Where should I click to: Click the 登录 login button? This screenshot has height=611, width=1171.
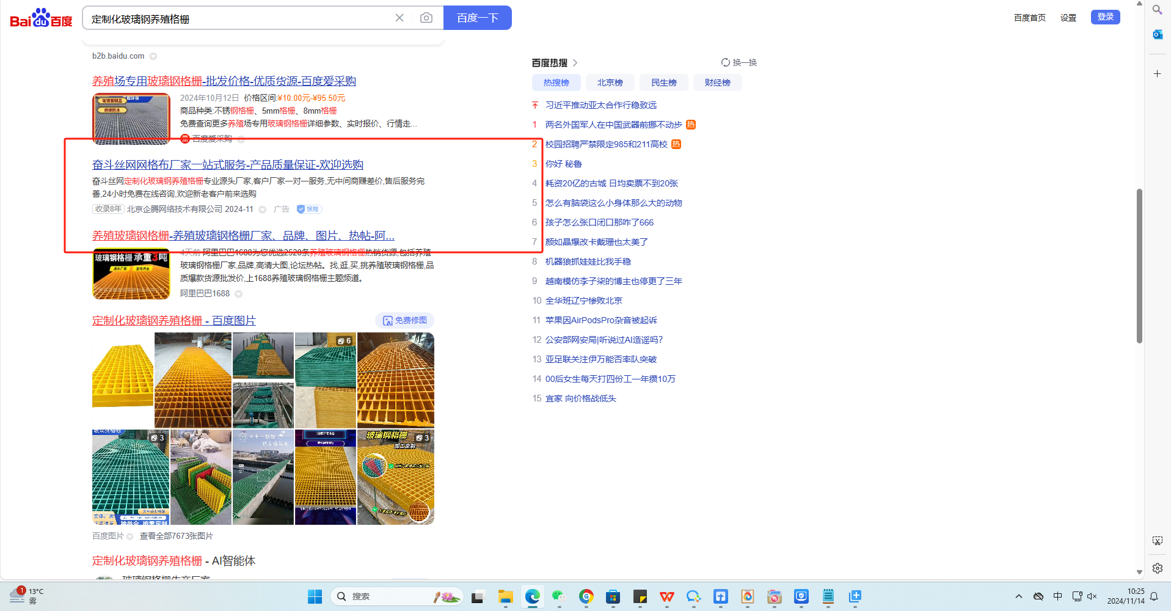point(1105,17)
